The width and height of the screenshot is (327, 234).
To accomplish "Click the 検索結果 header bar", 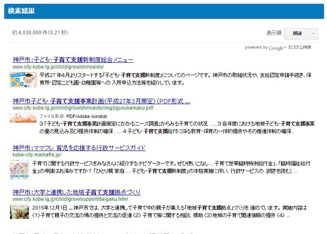I will (163, 10).
